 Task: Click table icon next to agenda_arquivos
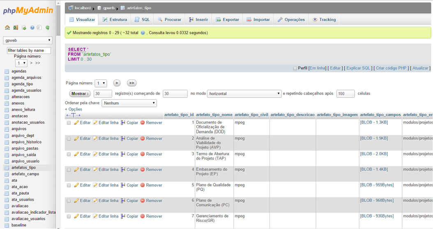7,78
